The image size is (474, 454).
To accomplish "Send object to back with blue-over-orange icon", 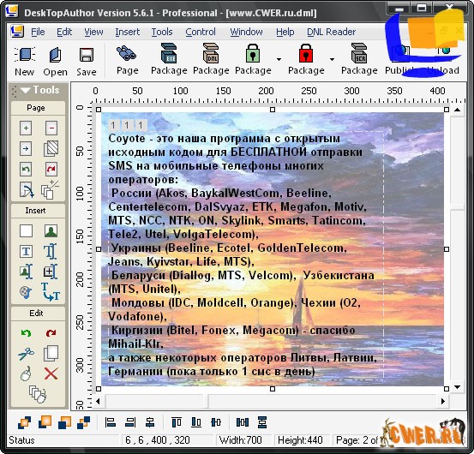I will click(64, 422).
